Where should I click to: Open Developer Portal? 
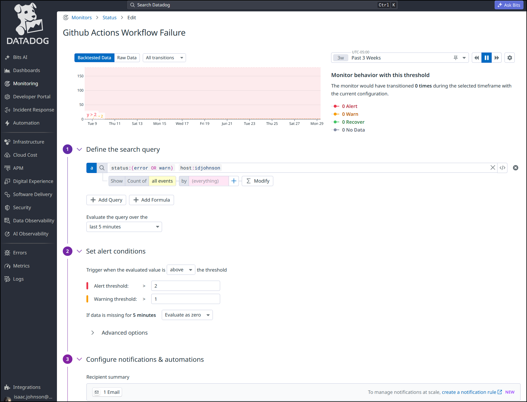[x=32, y=97]
